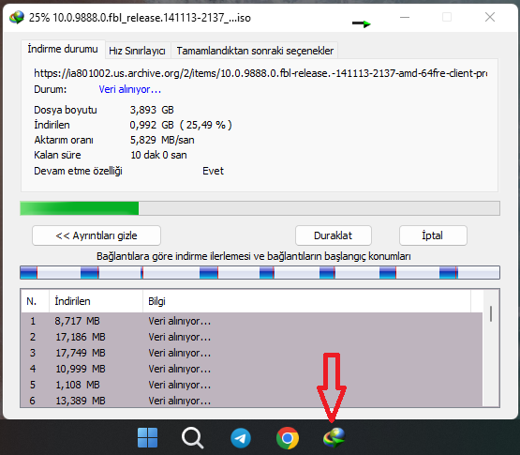The image size is (520, 455).
Task: Open the IDM icon in the taskbar
Action: (x=334, y=438)
